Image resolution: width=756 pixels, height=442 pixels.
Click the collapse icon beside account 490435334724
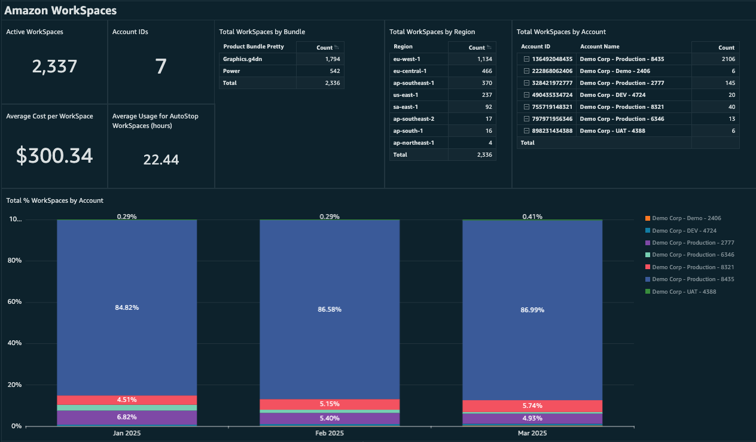tap(527, 95)
